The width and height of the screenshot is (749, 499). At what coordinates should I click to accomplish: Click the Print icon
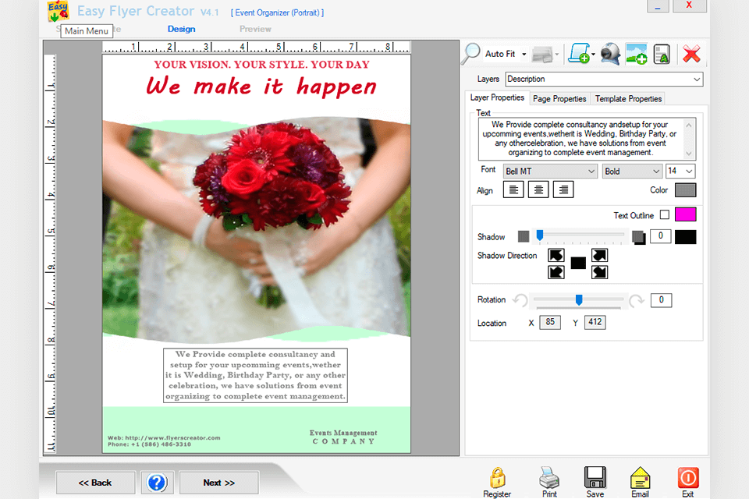coord(549,477)
